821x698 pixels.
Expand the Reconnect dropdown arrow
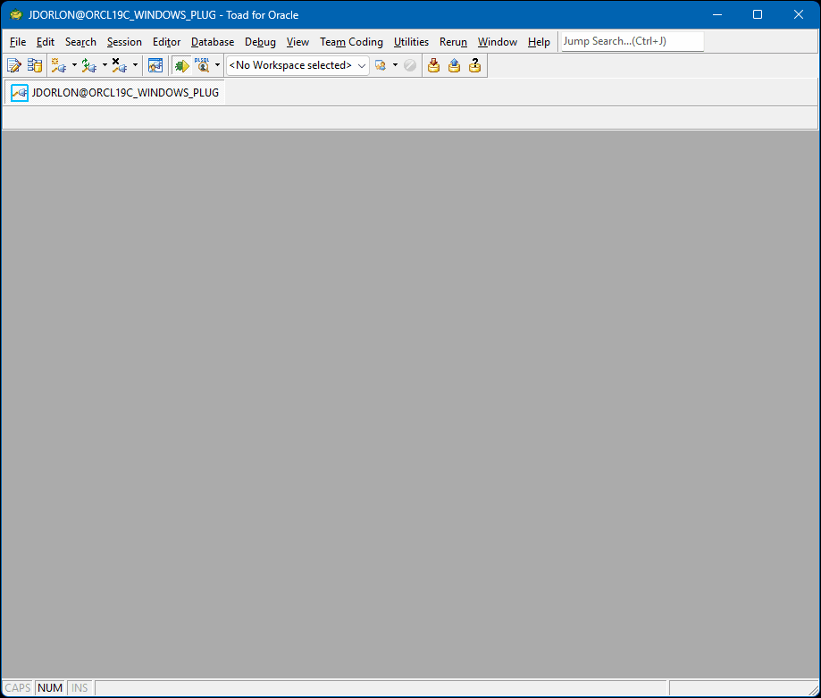click(105, 65)
